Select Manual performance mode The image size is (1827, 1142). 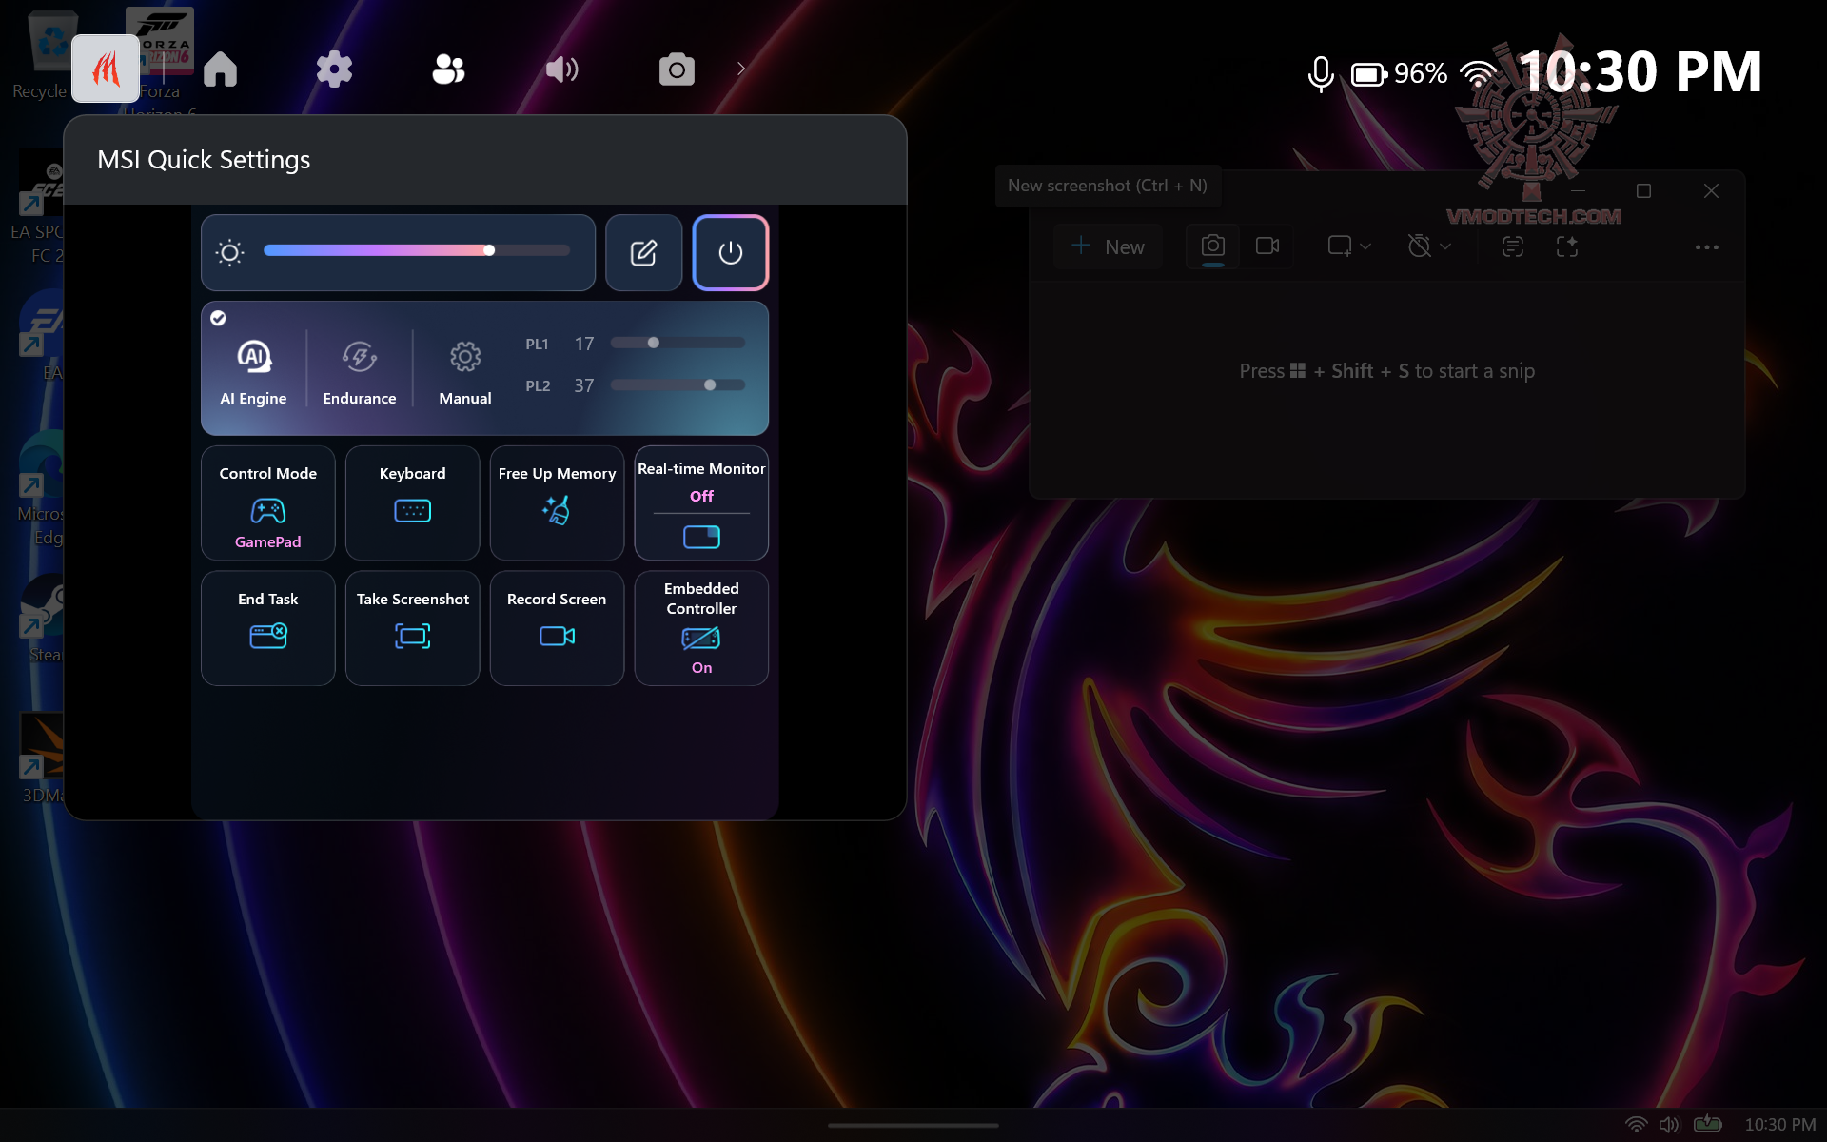click(x=465, y=372)
